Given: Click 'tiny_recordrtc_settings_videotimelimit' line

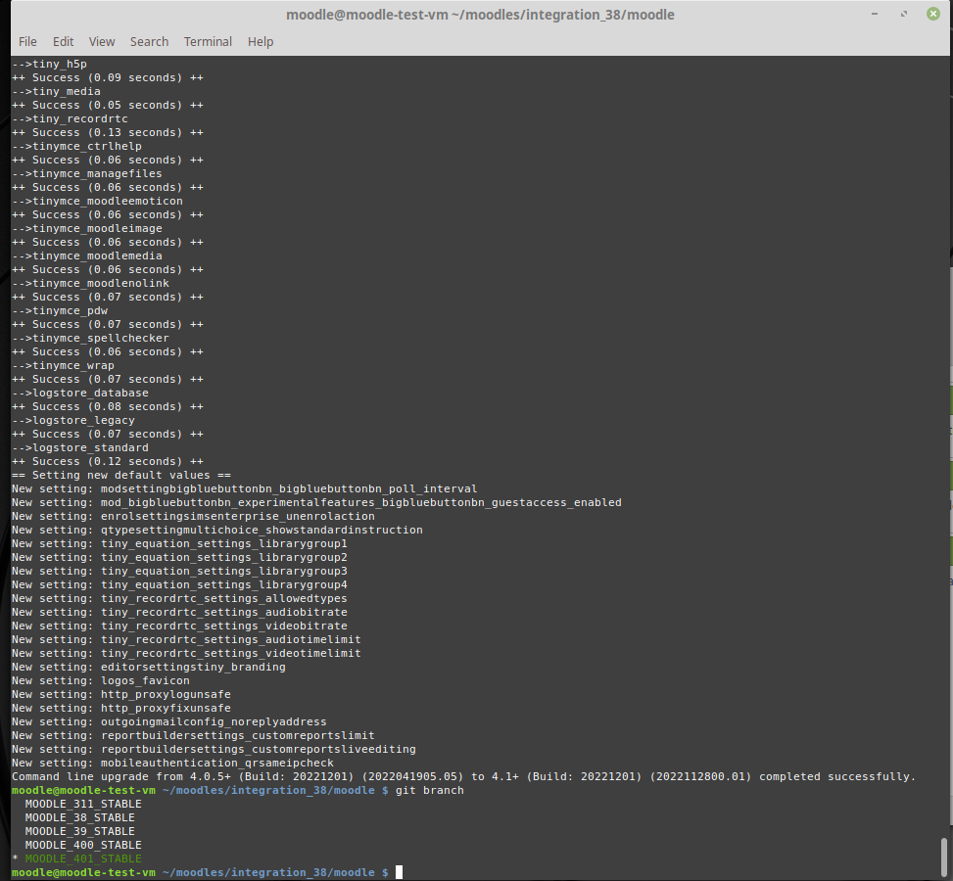Looking at the screenshot, I should coord(186,653).
